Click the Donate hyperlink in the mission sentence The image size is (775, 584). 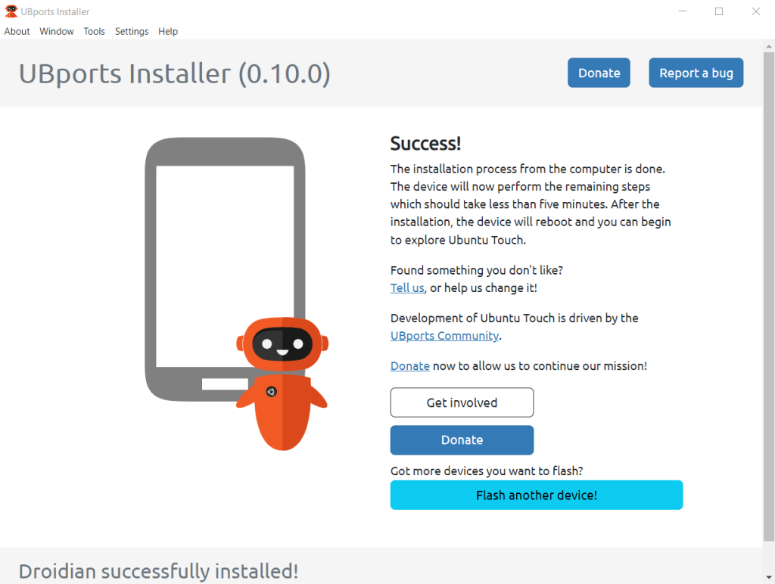[x=409, y=366]
